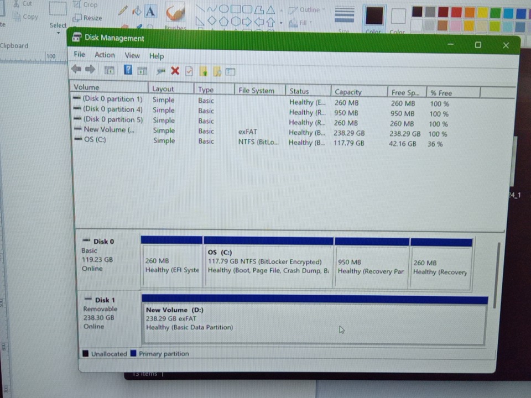Click the Crop button in Paint

point(86,5)
